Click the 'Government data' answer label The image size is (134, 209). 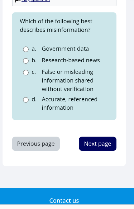(65, 49)
